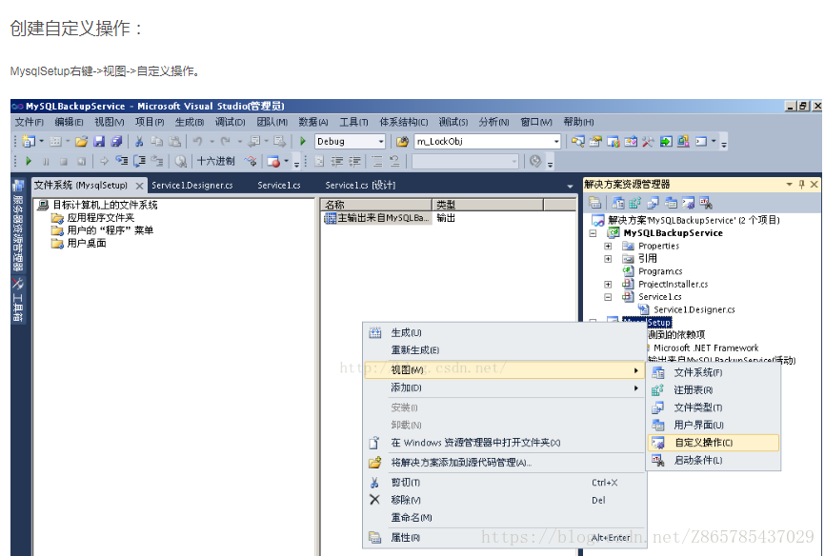Viewport: 825px width, 556px height.
Task: Switch to Service1.cs [设计] tab
Action: coord(360,185)
